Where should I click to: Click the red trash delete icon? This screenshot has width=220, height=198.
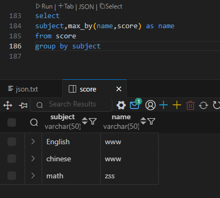(190, 105)
